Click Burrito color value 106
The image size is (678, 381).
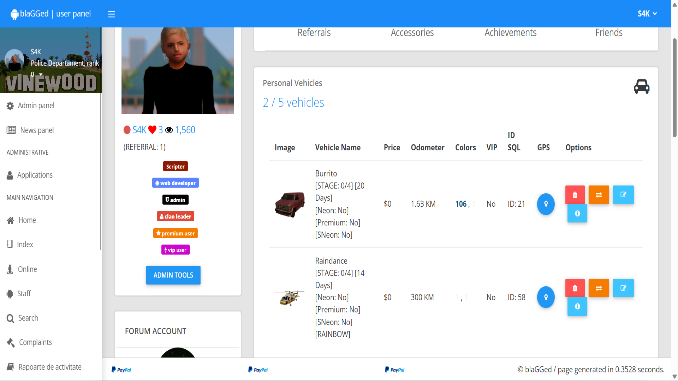pos(461,204)
